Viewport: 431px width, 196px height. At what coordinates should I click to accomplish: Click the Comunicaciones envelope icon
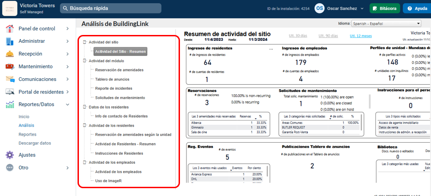coord(10,79)
